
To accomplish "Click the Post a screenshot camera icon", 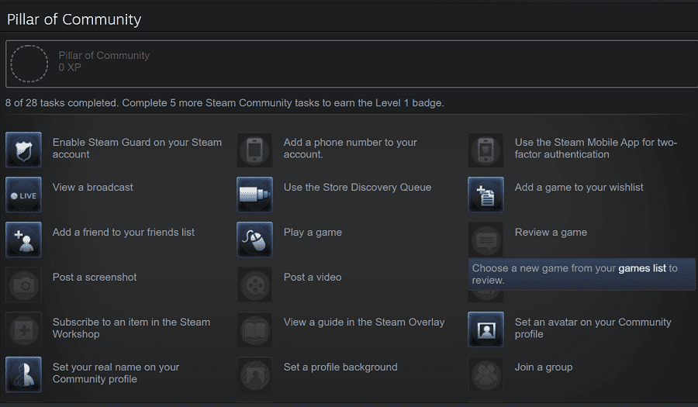I will coord(23,285).
